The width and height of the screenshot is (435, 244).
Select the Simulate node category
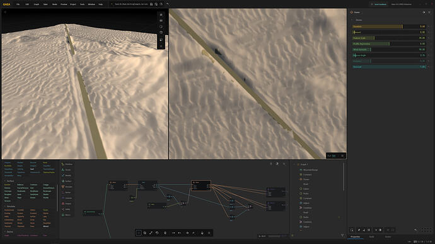coord(67,187)
